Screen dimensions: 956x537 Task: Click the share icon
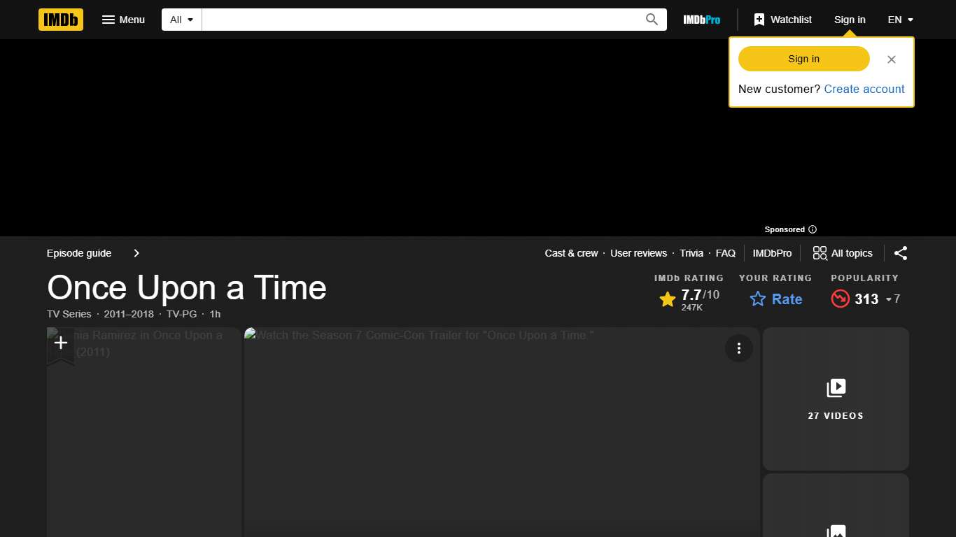(x=901, y=253)
